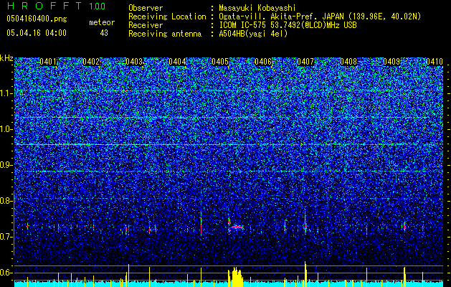Click the bright horizontal line near 0.96 kHz
The image size is (451, 287).
pos(229,144)
